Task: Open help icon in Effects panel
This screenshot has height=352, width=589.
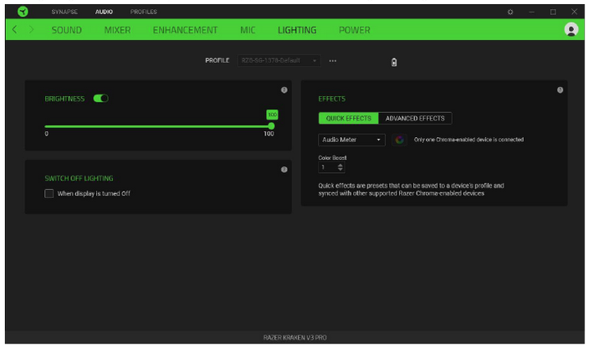Action: click(x=560, y=90)
